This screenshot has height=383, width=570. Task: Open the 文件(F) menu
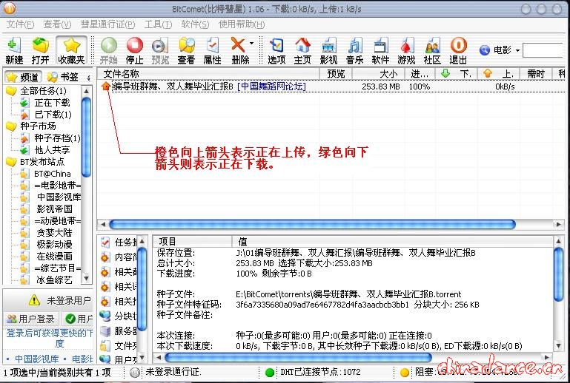[20, 24]
